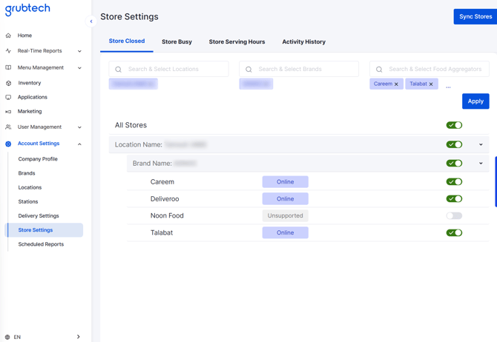497x342 pixels.
Task: Show more aggregator chips via ellipsis
Action: [448, 87]
